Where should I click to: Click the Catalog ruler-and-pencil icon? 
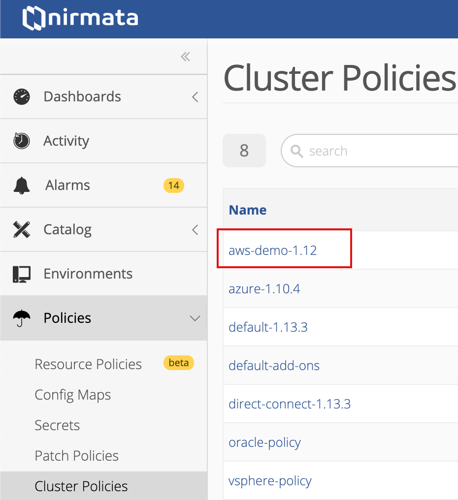[x=22, y=230]
